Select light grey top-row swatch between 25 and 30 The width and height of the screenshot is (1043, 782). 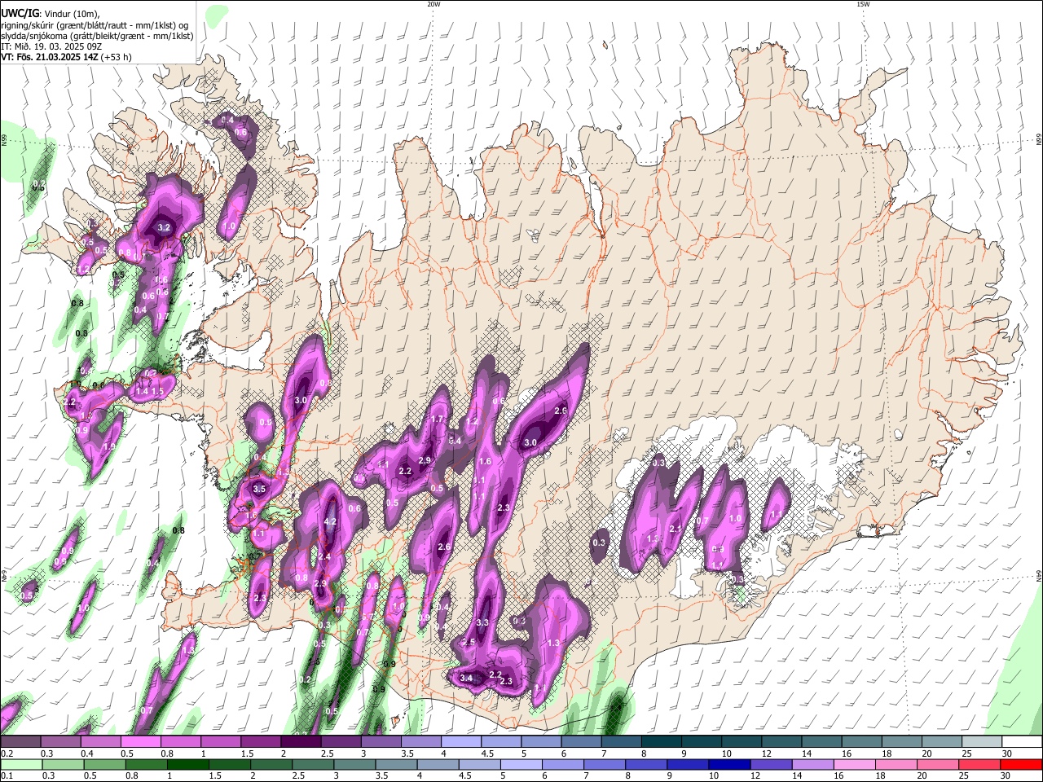[983, 742]
